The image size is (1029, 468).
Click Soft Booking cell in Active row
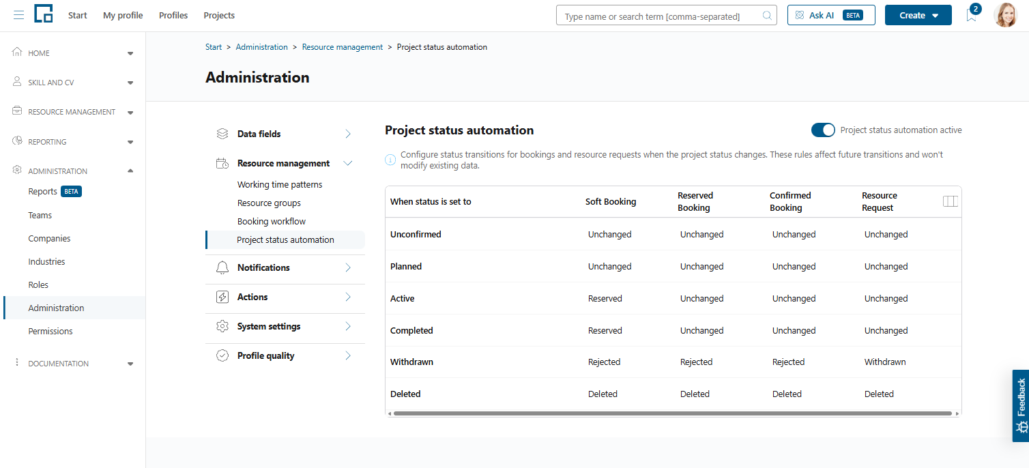pos(605,298)
